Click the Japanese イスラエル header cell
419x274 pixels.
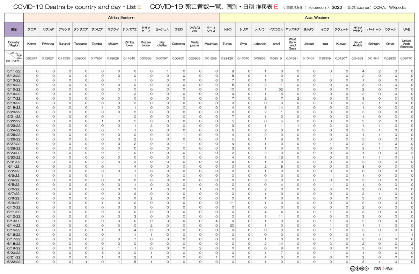tap(276, 30)
